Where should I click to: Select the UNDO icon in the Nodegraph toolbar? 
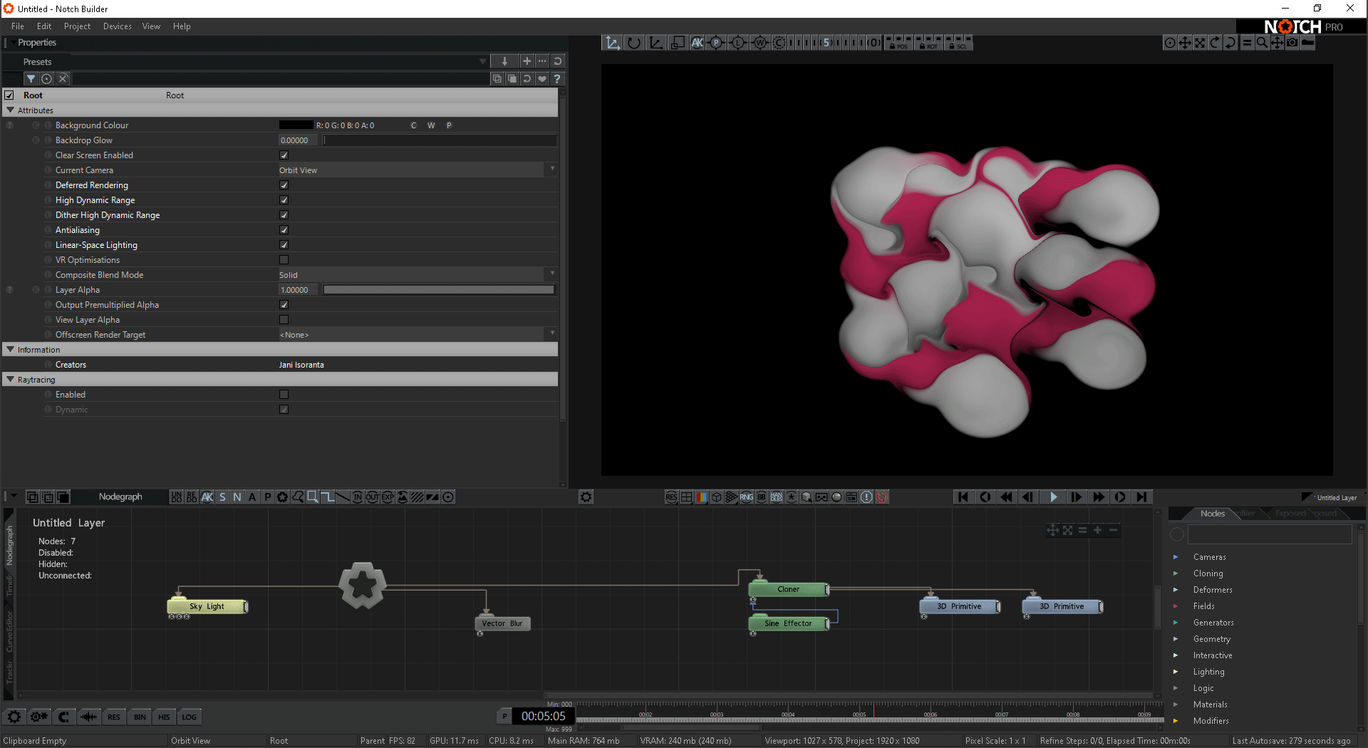click(x=176, y=497)
